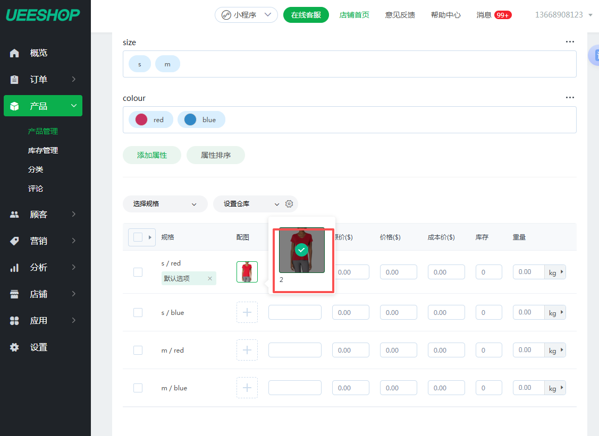Check the s / blue variant checkbox
599x436 pixels.
click(138, 312)
